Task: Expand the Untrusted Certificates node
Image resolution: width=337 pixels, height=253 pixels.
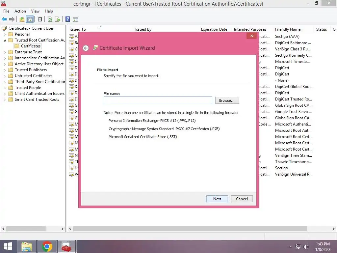Action: coord(5,76)
